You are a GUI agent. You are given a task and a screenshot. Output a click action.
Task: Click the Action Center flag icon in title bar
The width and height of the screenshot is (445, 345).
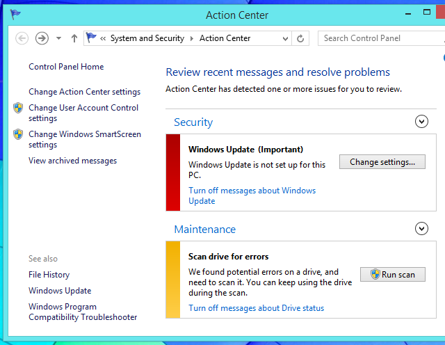click(15, 14)
